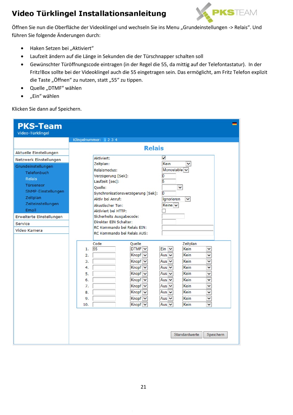Screen dimensions: 293x415
Task: Click the RC Kommando bei Relais AUS field
Action: click(x=188, y=233)
